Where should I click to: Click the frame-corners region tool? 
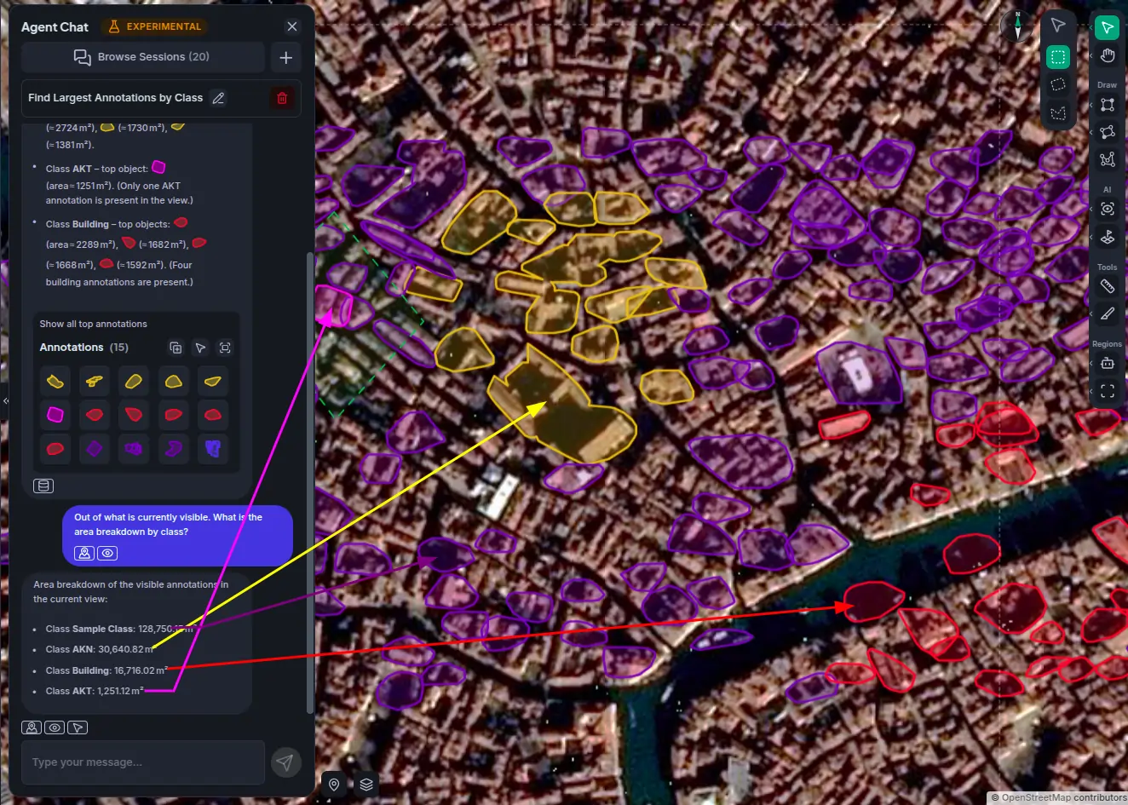tap(1107, 391)
